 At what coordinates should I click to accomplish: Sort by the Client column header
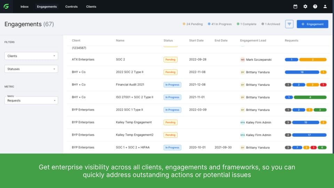point(76,40)
